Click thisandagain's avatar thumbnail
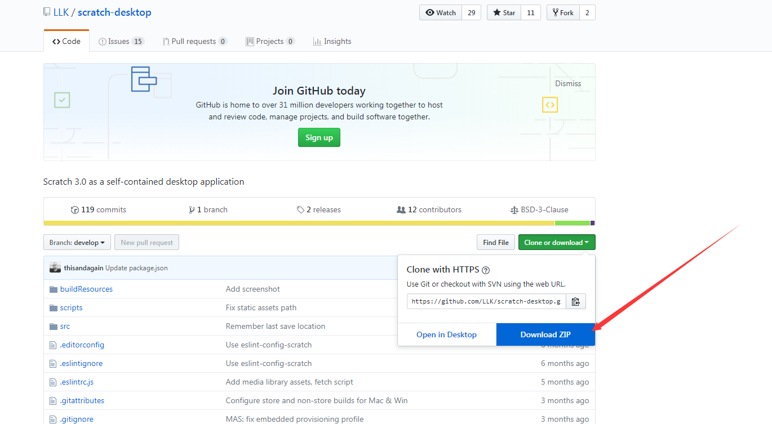 (55, 267)
